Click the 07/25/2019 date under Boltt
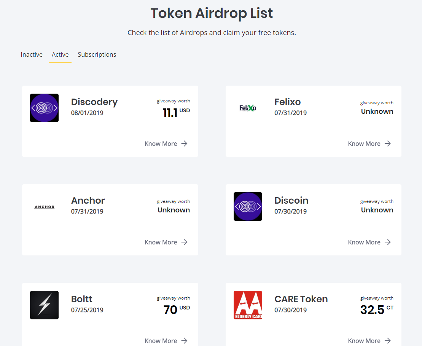Viewport: 422px width, 346px height. [87, 310]
